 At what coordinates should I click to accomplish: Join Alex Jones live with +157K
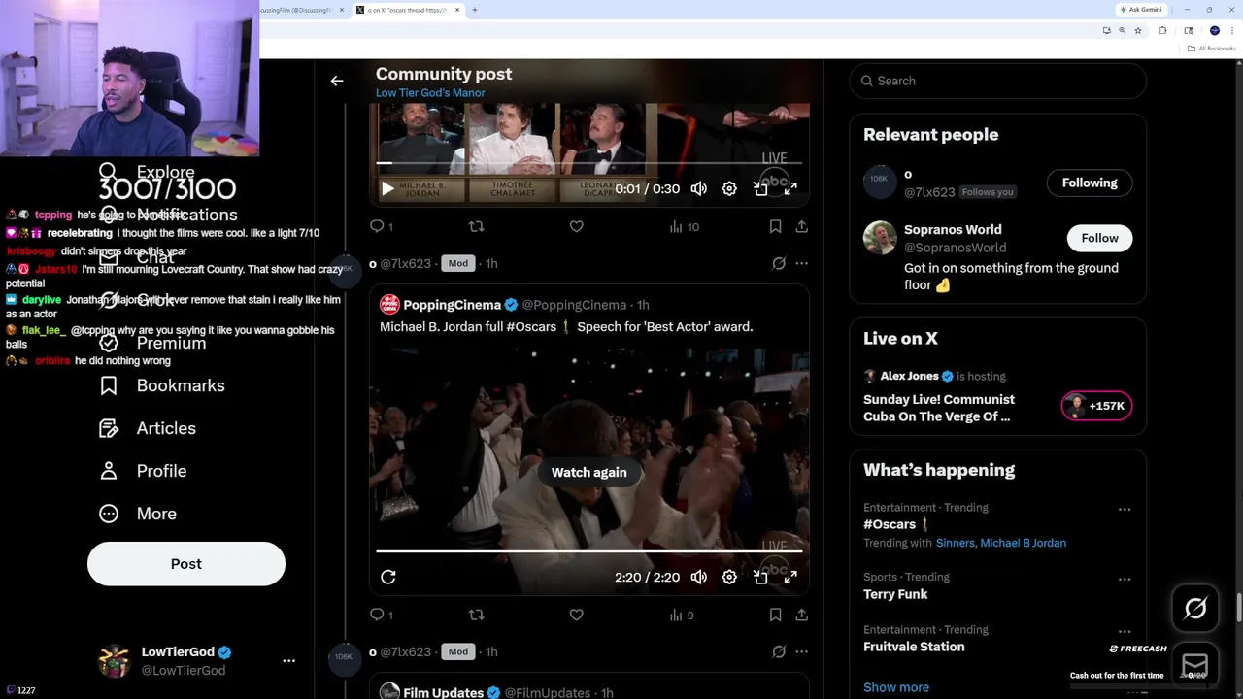coord(1096,406)
